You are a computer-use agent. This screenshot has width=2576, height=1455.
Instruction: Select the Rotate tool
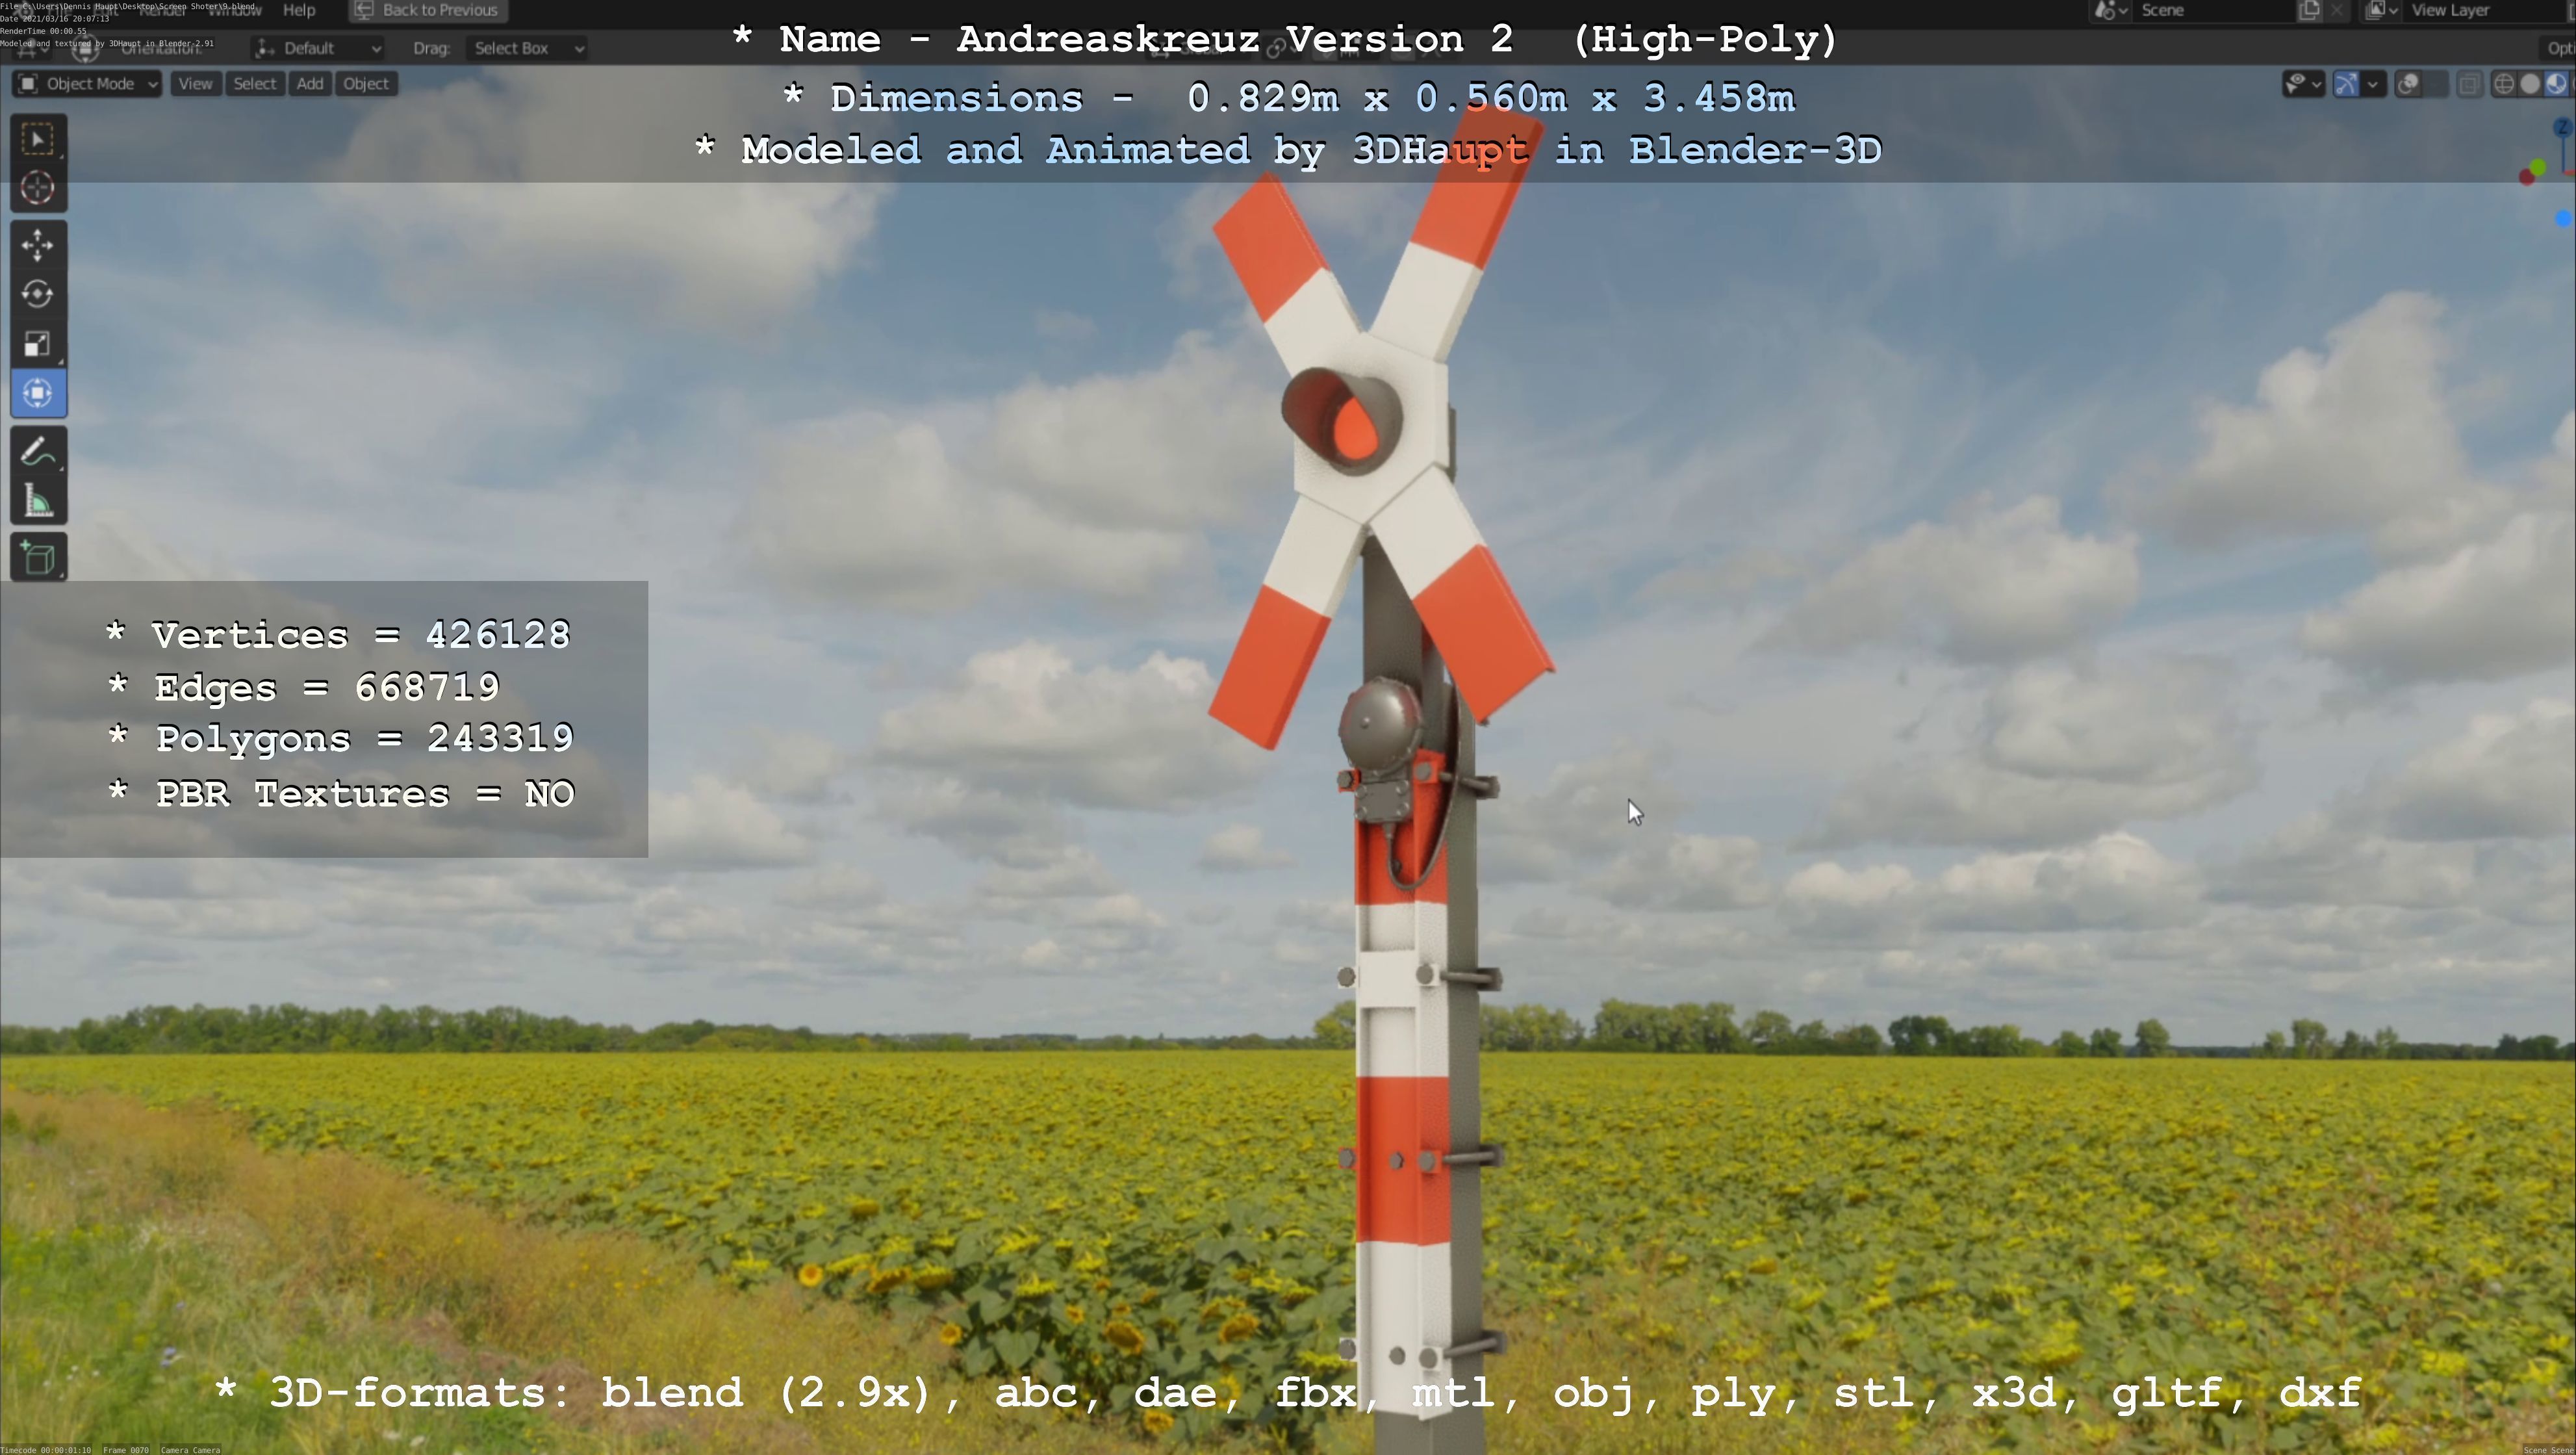(38, 294)
